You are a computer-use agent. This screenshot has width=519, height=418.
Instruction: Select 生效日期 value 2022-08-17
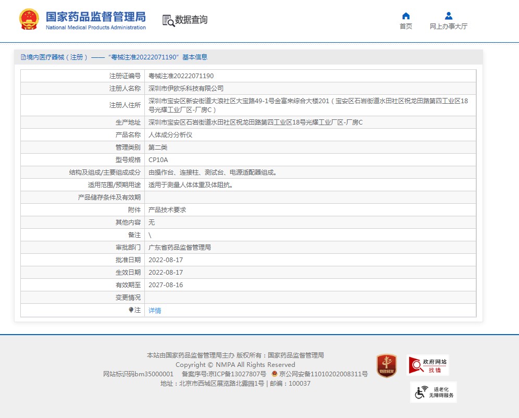[x=166, y=273]
